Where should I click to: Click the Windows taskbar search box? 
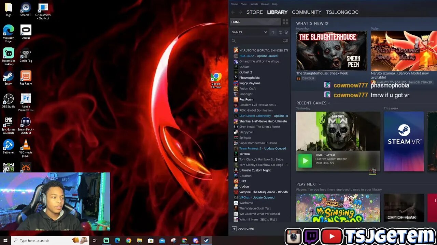coord(50,241)
